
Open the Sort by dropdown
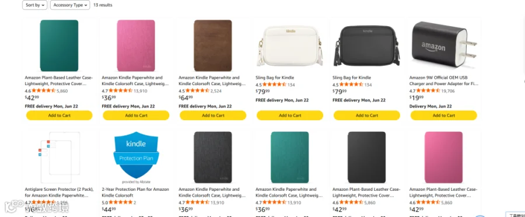coord(35,5)
